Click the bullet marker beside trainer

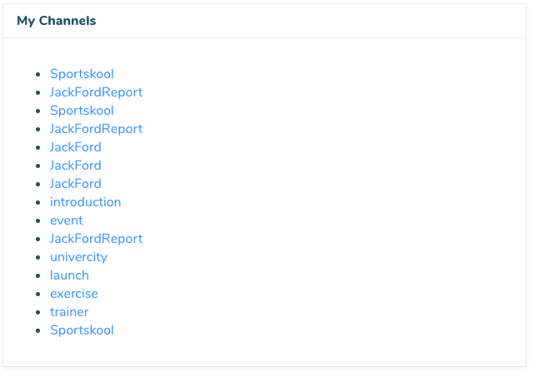click(38, 313)
